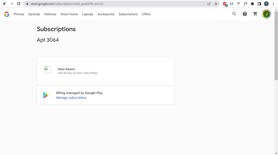Click the Manage subscription link

[71, 98]
